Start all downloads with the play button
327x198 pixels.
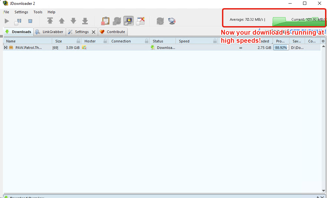click(7, 21)
